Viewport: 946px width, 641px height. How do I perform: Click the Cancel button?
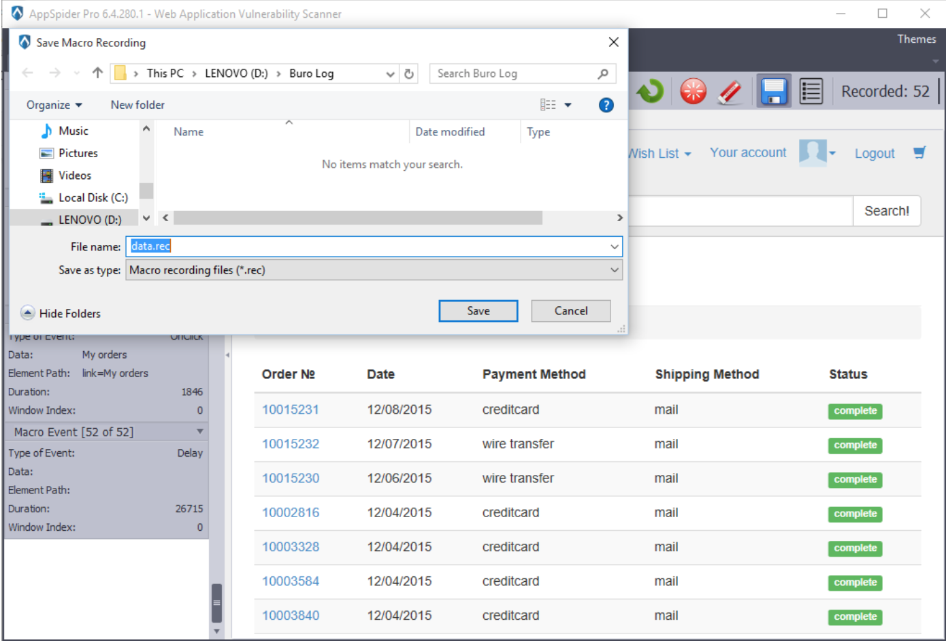coord(570,311)
